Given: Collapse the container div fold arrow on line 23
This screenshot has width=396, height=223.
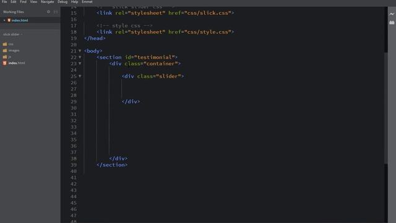Looking at the screenshot, I should (x=80, y=63).
